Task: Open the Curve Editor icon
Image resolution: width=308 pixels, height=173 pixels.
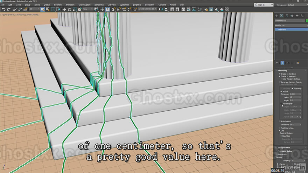Action: pyautogui.click(x=189, y=9)
